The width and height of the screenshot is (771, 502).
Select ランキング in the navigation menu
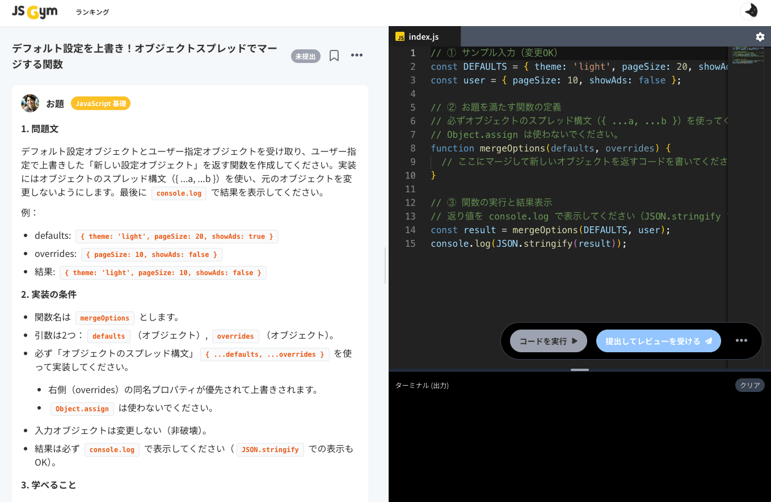(91, 11)
